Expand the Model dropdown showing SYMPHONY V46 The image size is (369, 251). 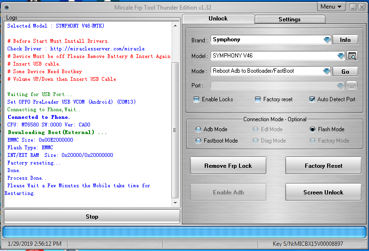coord(340,56)
